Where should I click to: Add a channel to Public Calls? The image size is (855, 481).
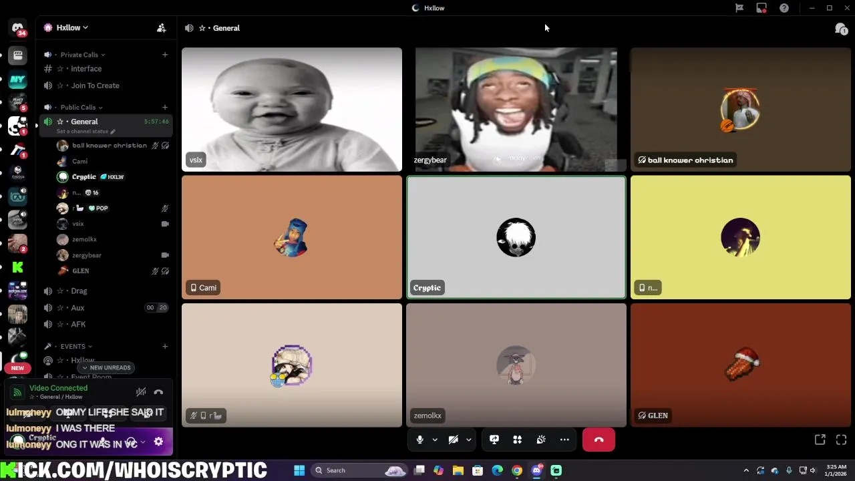click(165, 107)
